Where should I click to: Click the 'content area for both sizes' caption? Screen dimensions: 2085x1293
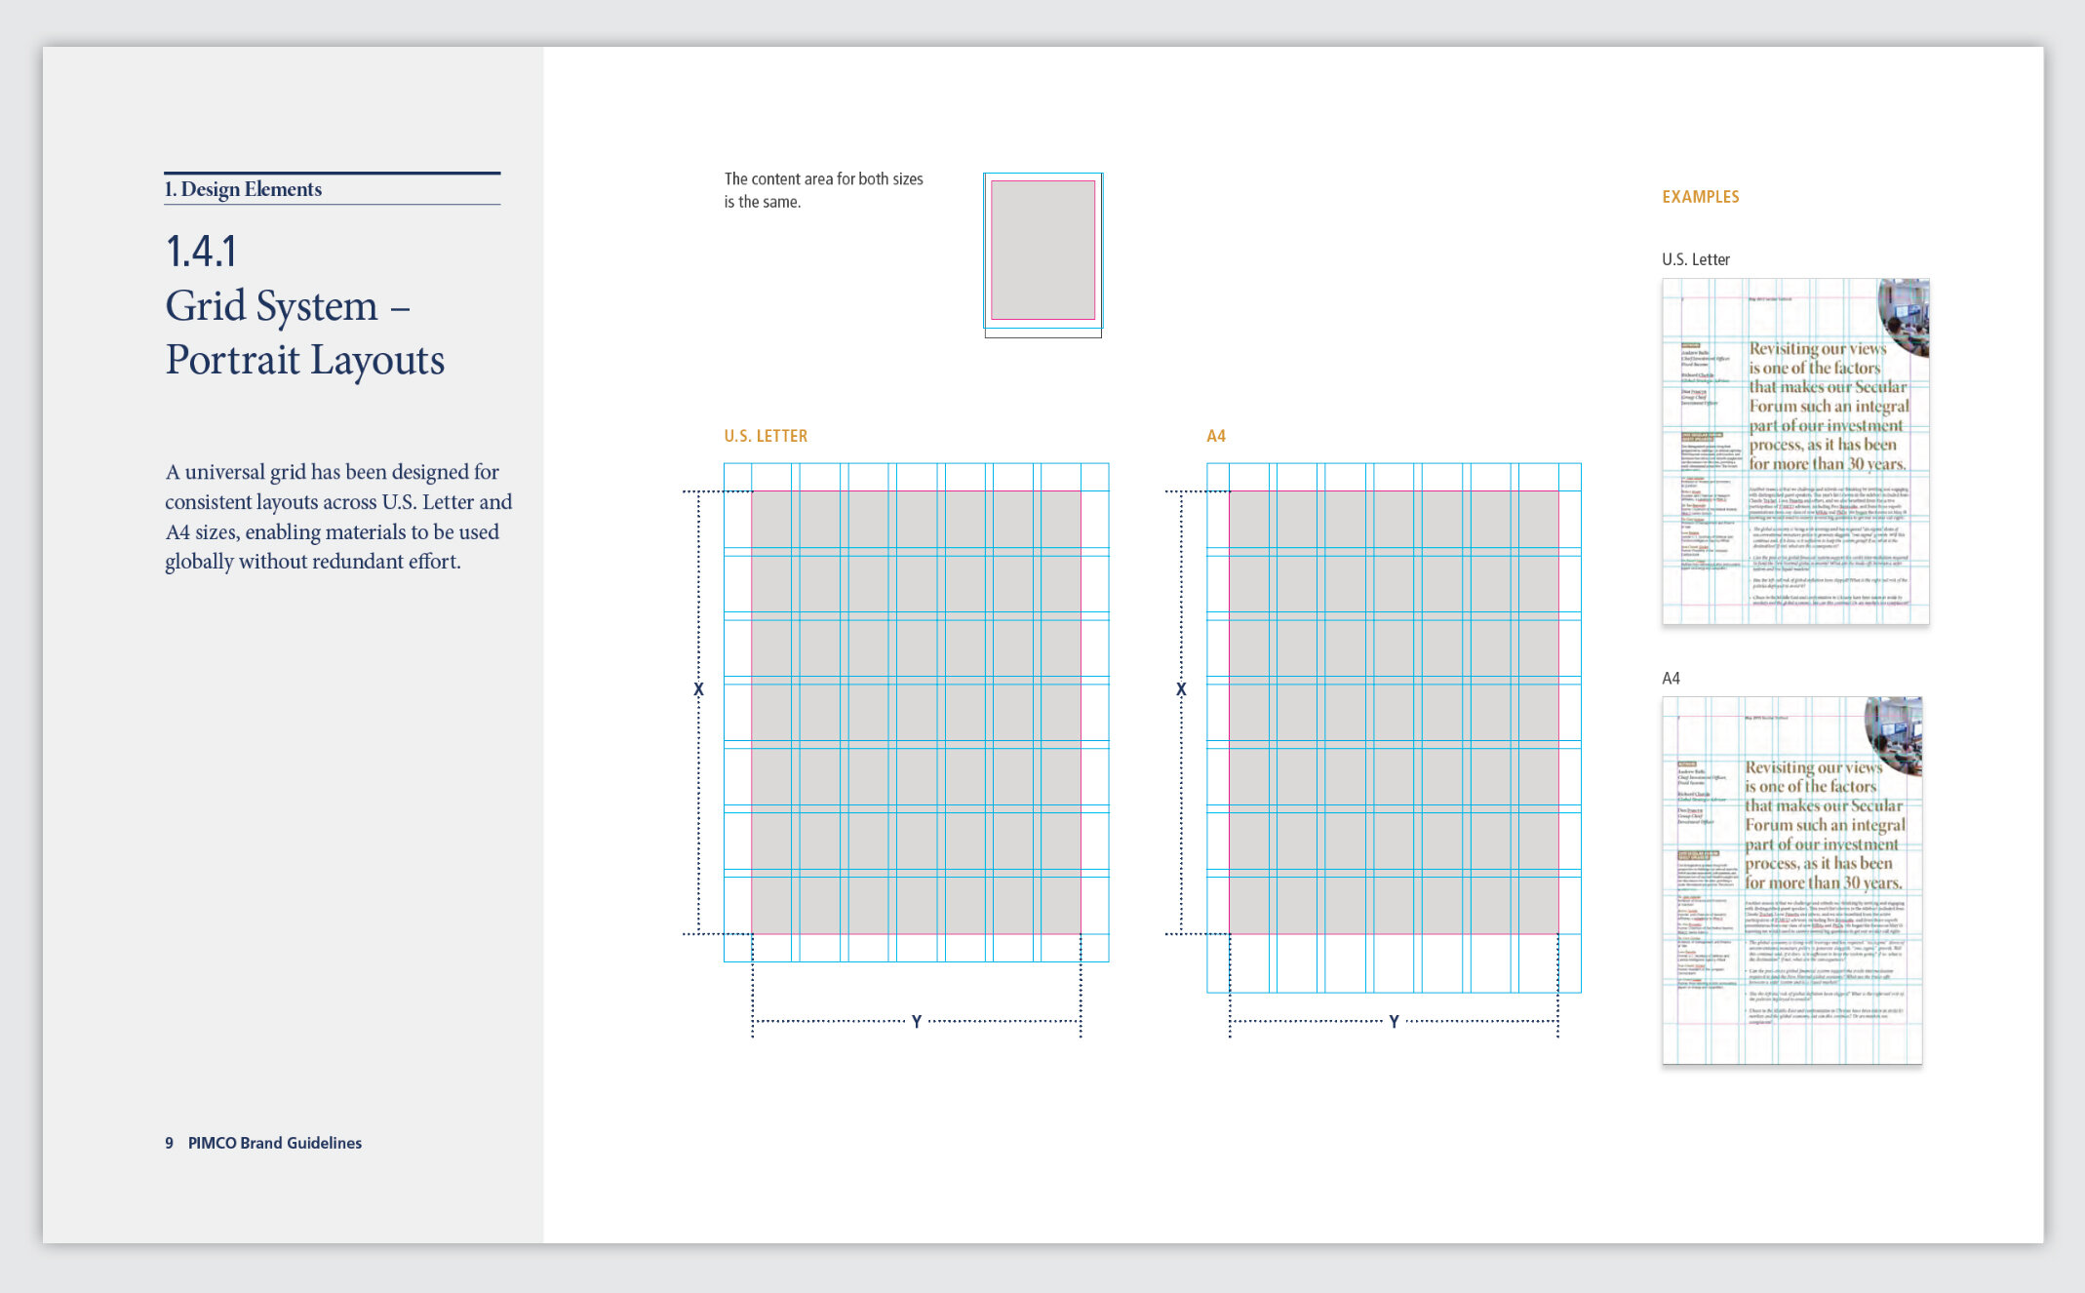coord(822,190)
